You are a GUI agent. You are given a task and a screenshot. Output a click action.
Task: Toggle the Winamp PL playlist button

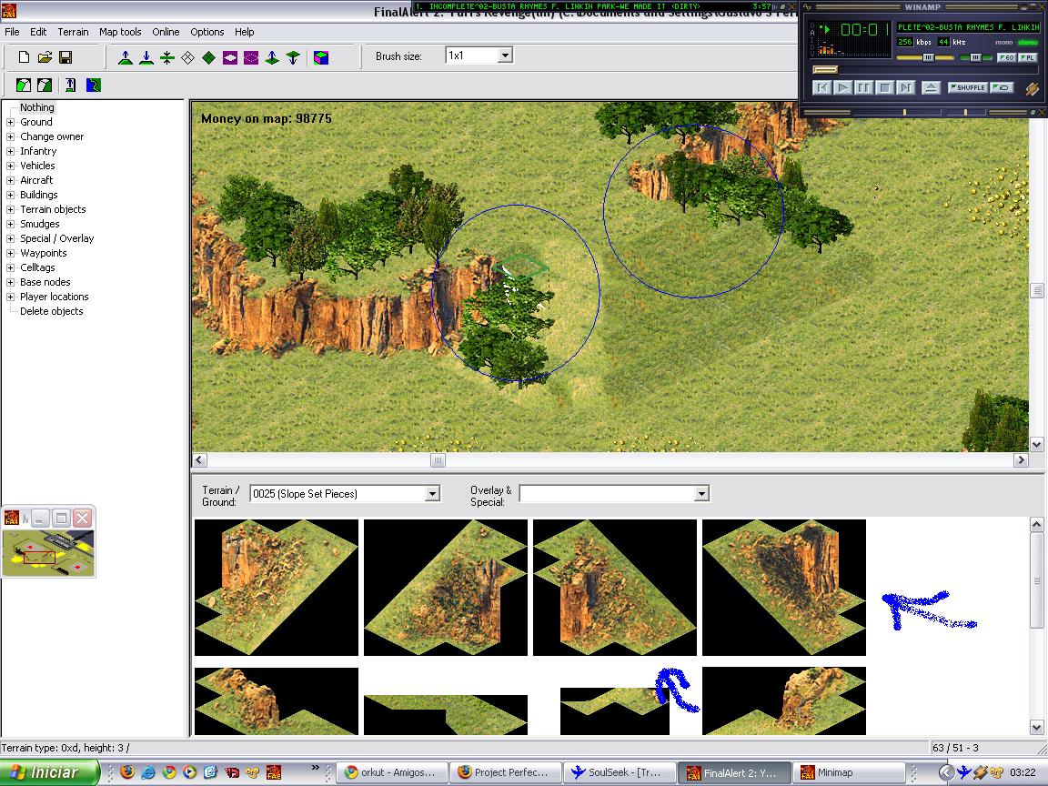(x=1026, y=58)
